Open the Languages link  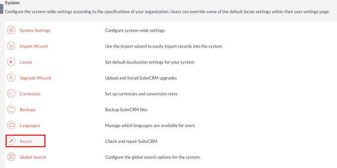pyautogui.click(x=30, y=125)
